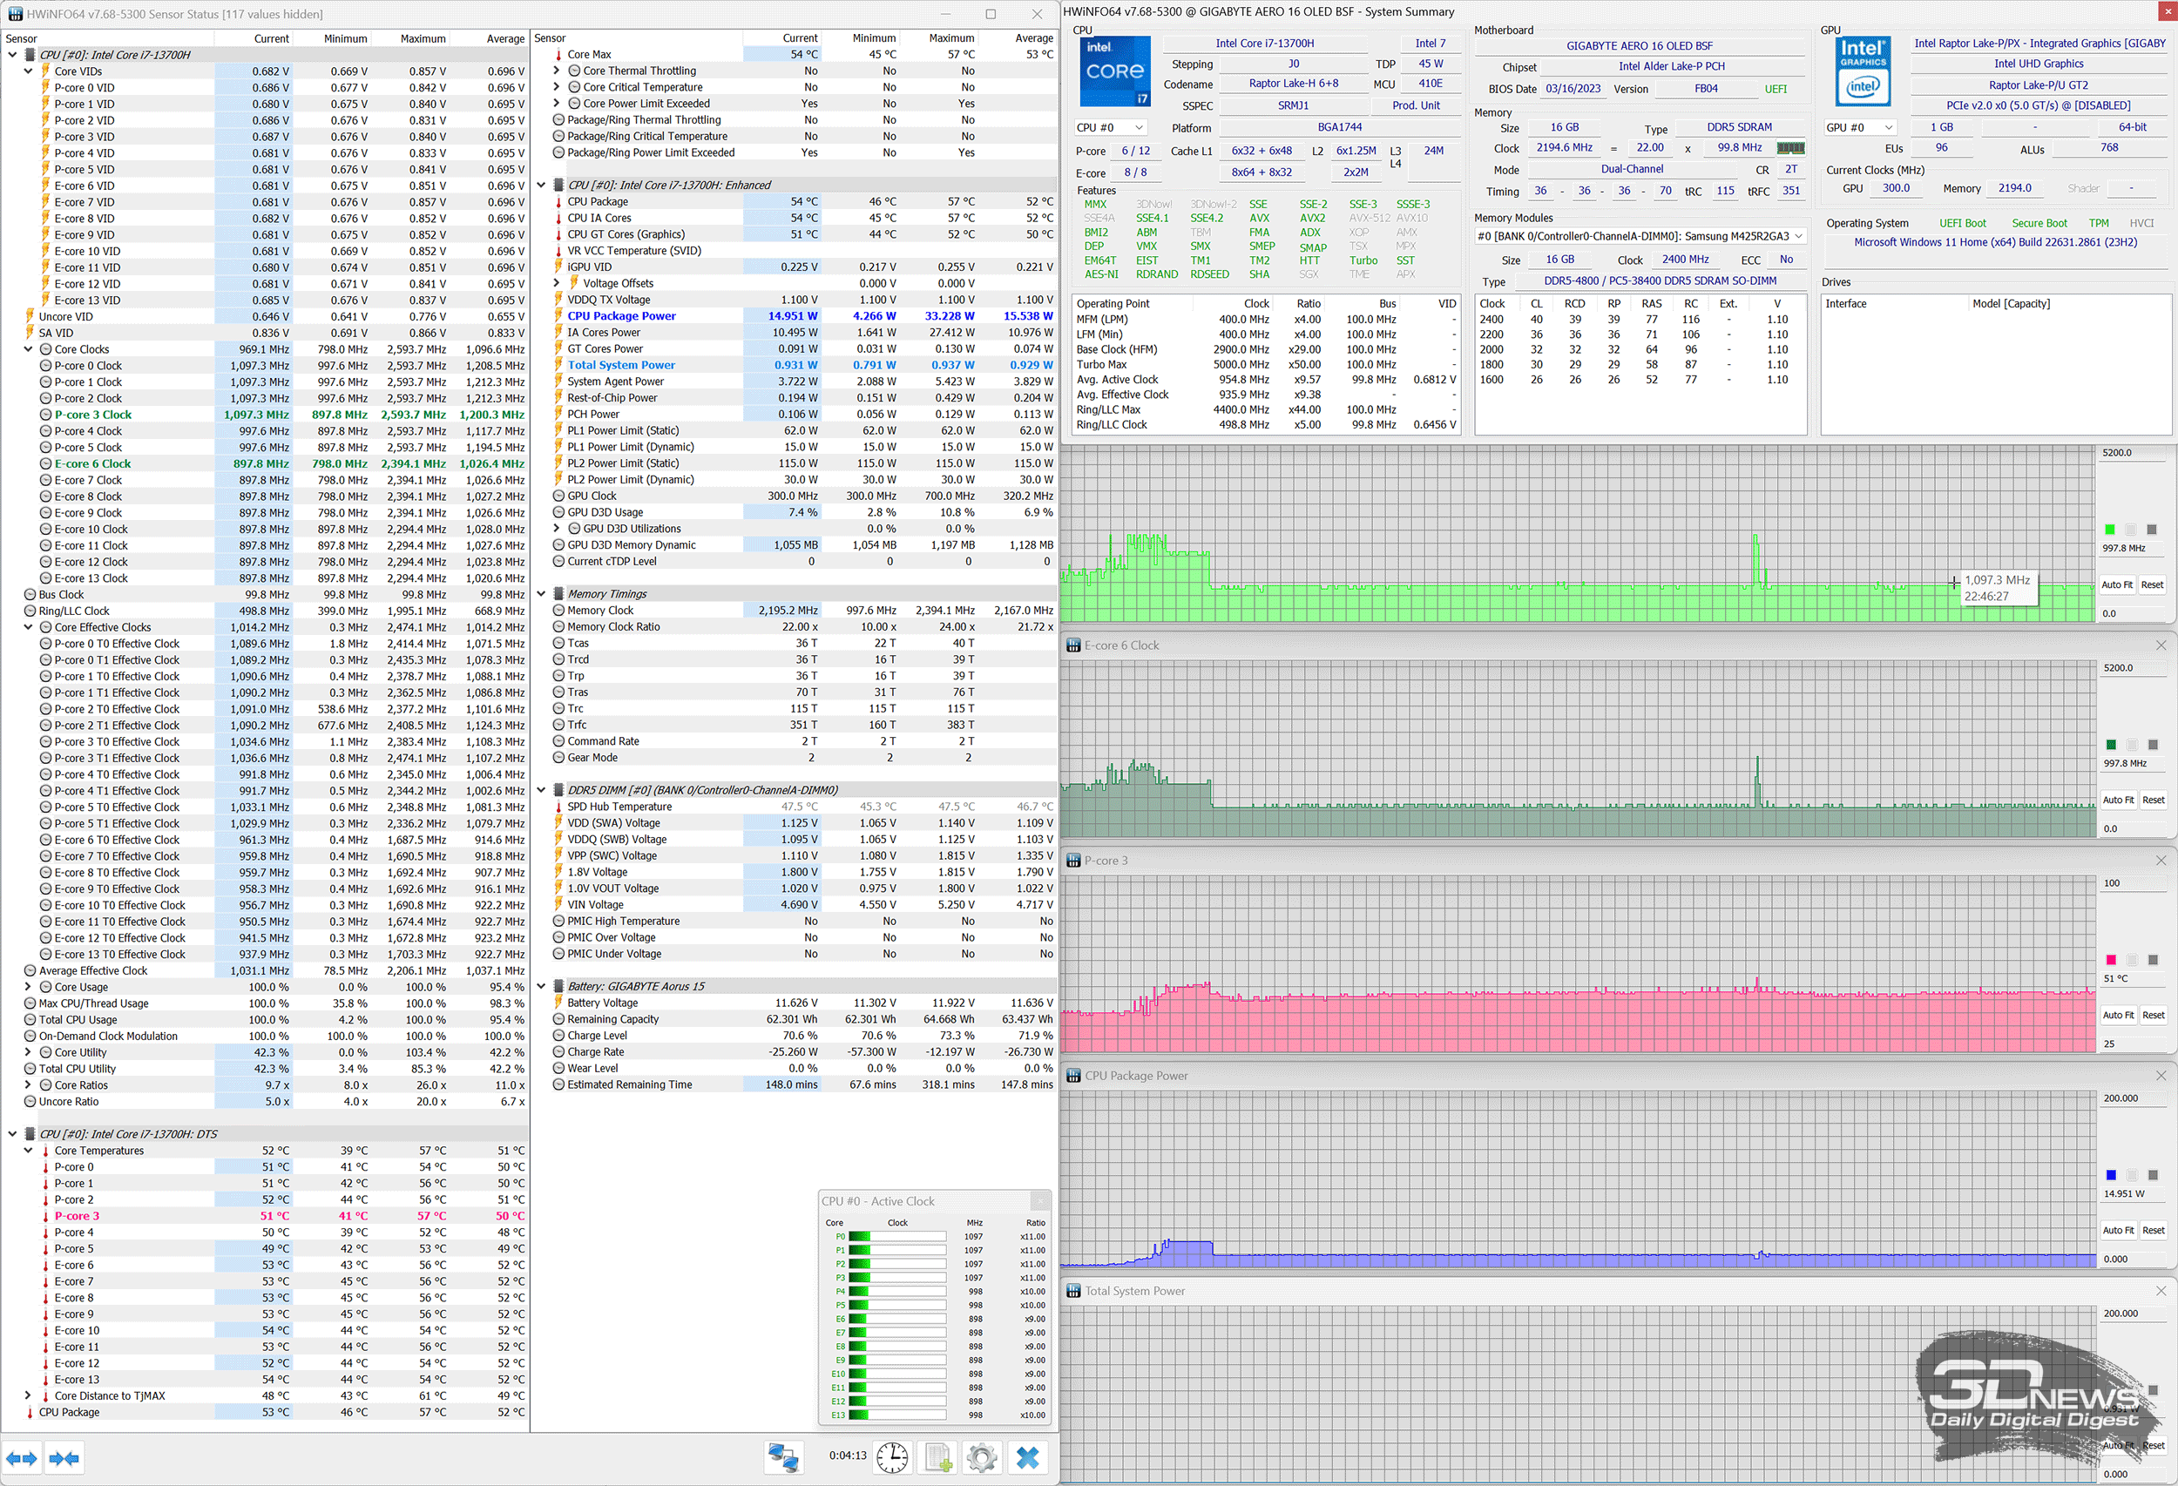This screenshot has height=1486, width=2178.
Task: Collapse the Memory Timings group
Action: [x=541, y=594]
